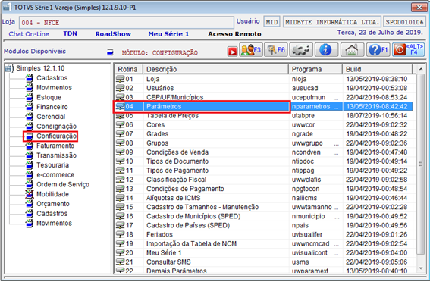Click the scroll down arrow of routine list

421,268
